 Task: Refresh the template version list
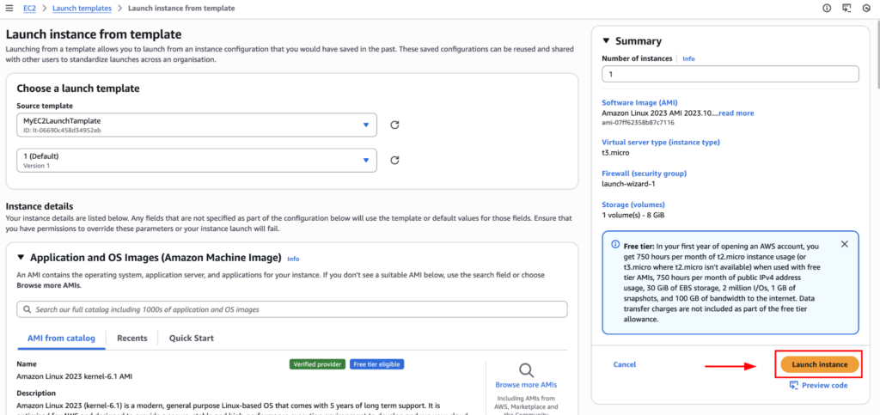(x=394, y=160)
